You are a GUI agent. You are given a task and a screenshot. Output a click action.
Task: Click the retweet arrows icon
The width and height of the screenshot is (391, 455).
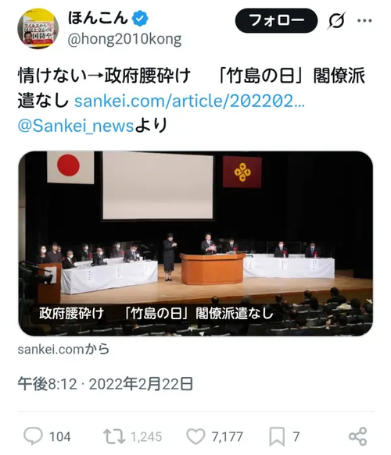[114, 436]
